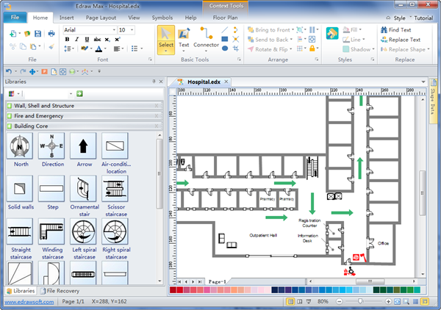Select the pointer Select tool

click(x=166, y=40)
